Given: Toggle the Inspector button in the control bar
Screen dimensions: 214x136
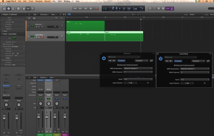Looking at the screenshot, I should point(9,8).
